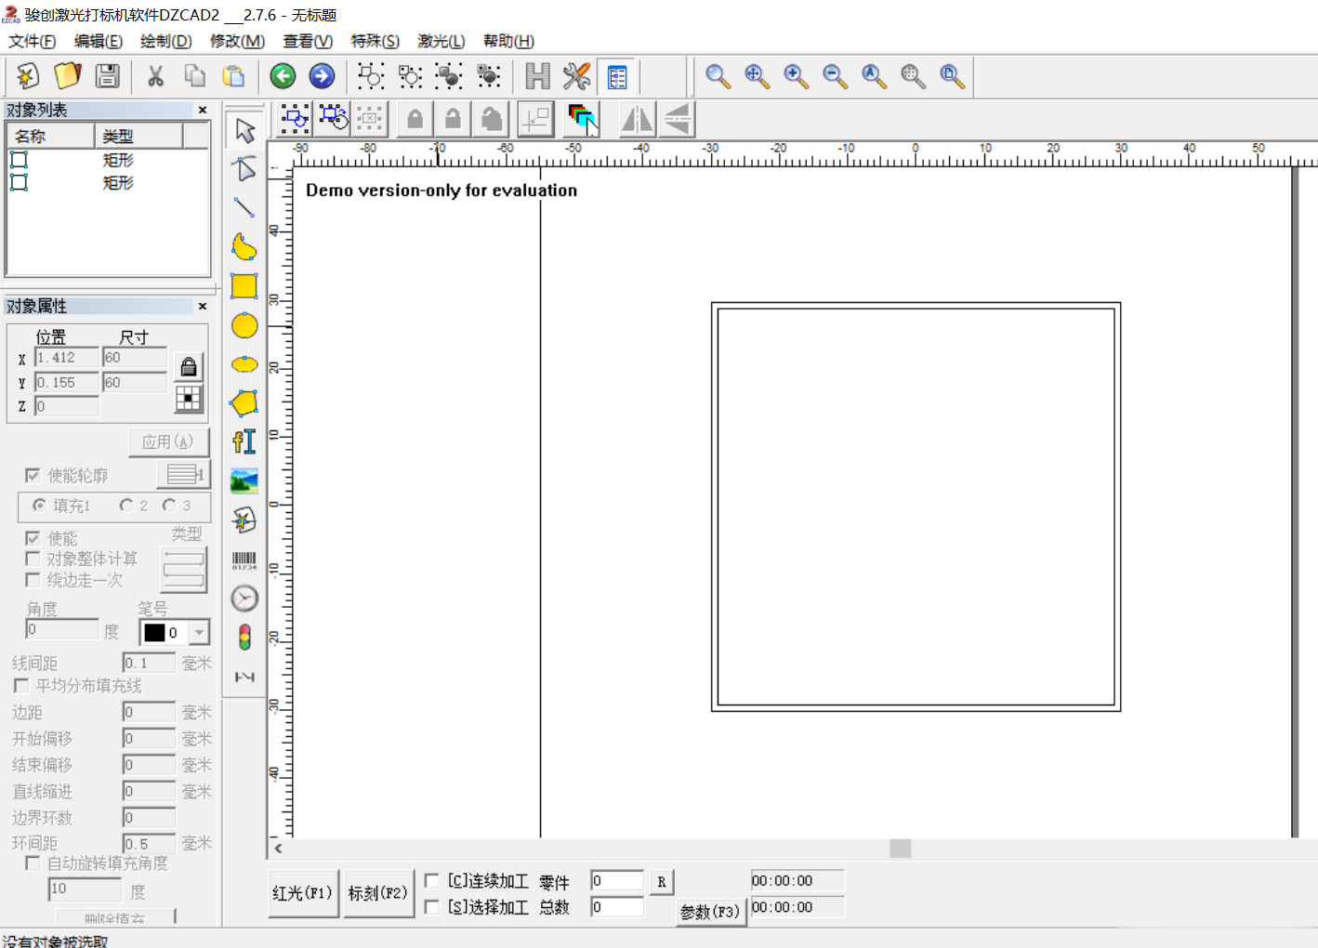Screen dimensions: 1318x948
Task: Toggle the 平均分布填充线 checkbox
Action: [x=21, y=686]
